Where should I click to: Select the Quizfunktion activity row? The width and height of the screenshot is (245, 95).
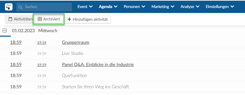122,76
